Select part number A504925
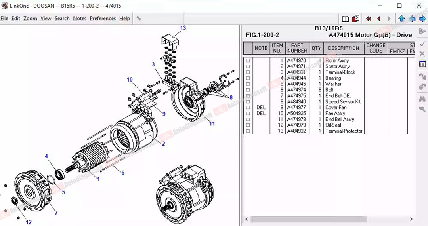Viewport: 428px width, 226px height. 296,113
